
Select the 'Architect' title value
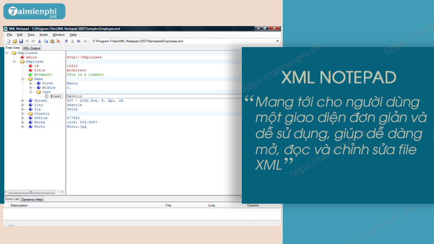76,70
